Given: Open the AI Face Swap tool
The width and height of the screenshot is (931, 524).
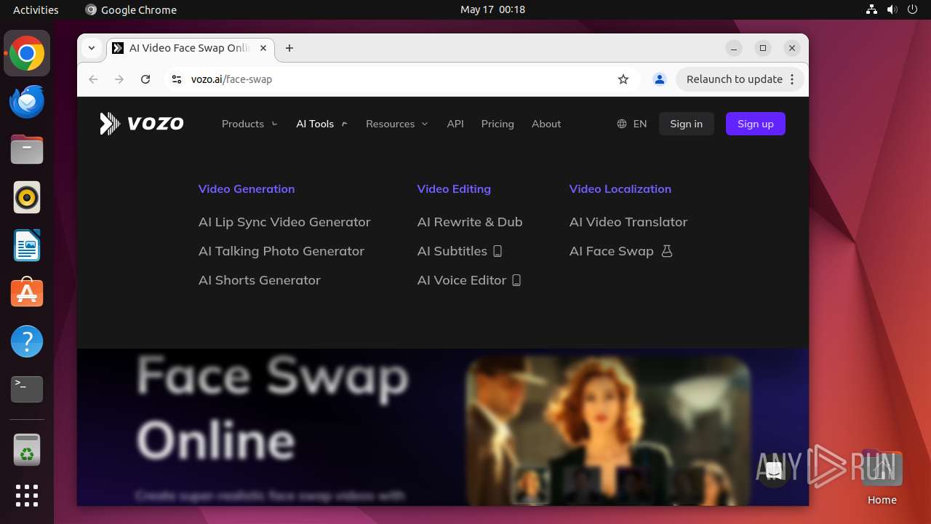Looking at the screenshot, I should (x=621, y=251).
